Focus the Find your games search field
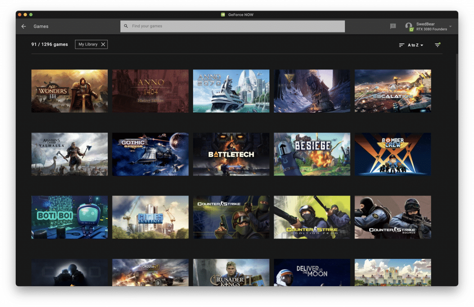474x307 pixels. [x=232, y=26]
